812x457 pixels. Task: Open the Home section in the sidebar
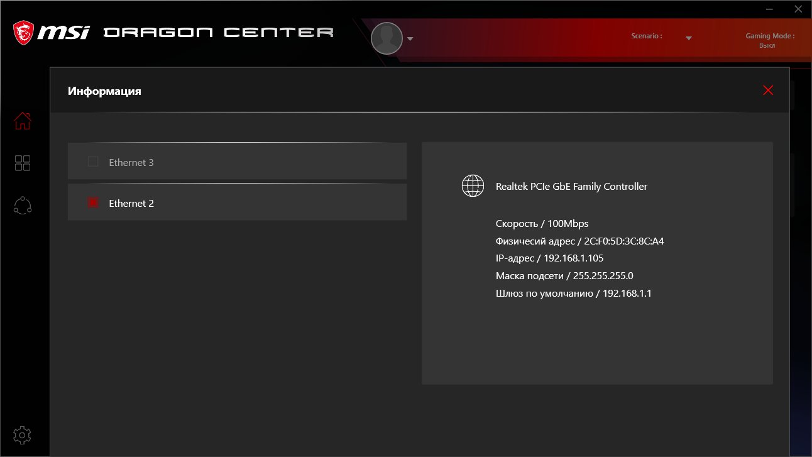point(23,121)
